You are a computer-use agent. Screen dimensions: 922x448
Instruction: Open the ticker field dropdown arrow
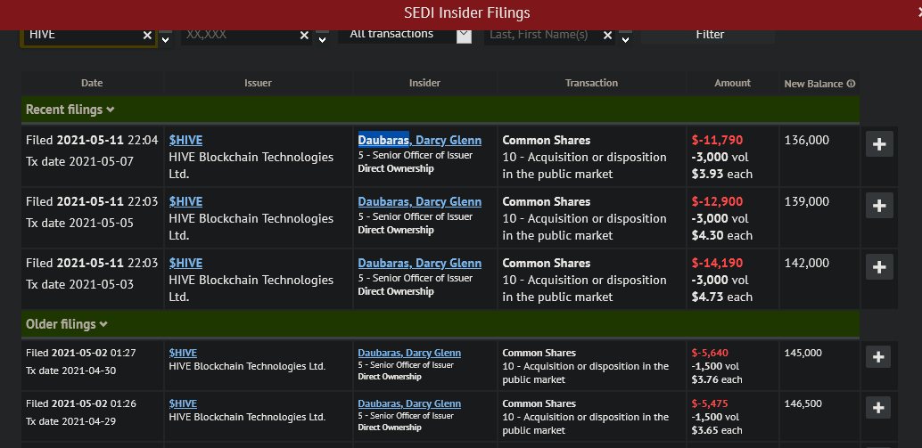point(166,37)
